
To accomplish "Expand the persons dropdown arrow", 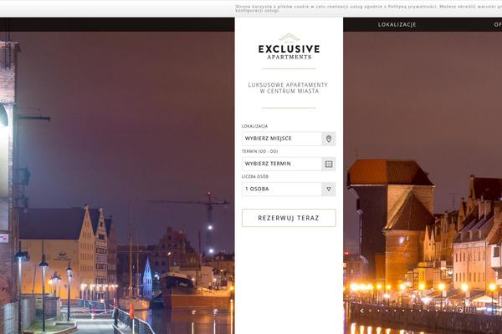I will pyautogui.click(x=329, y=190).
